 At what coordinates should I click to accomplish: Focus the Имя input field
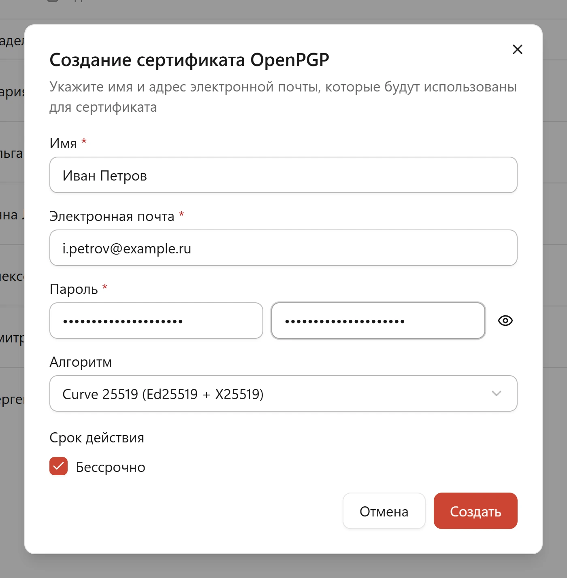pos(283,175)
